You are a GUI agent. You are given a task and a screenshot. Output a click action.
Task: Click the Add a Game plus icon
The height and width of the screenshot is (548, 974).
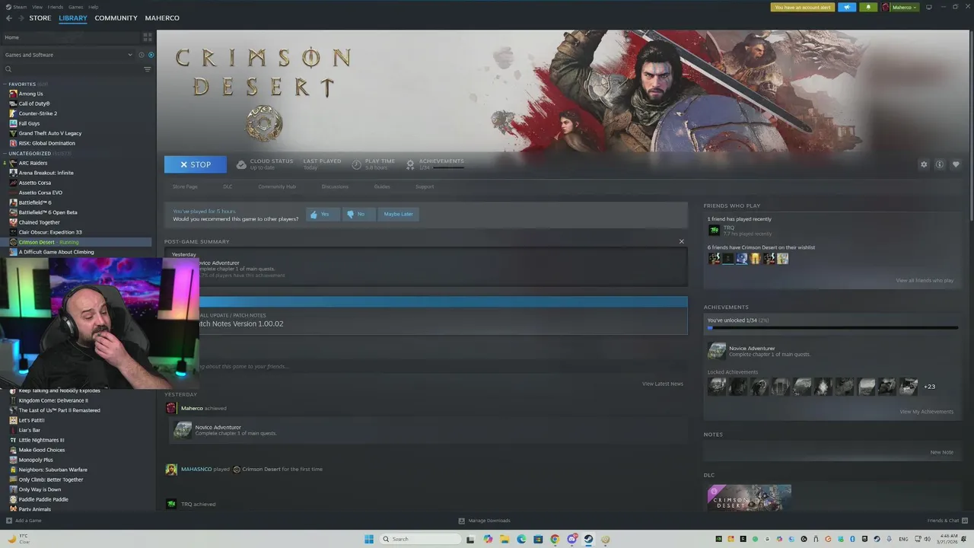point(9,521)
